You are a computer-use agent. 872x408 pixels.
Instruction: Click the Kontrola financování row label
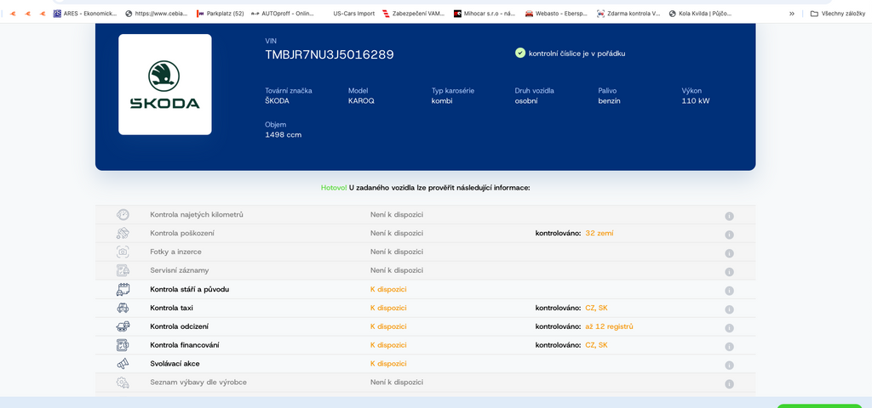[185, 345]
